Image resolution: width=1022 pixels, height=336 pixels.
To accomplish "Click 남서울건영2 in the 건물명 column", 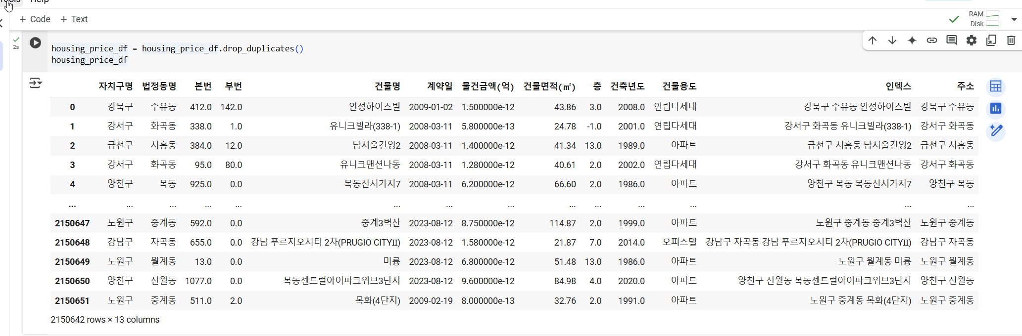I will (x=376, y=145).
